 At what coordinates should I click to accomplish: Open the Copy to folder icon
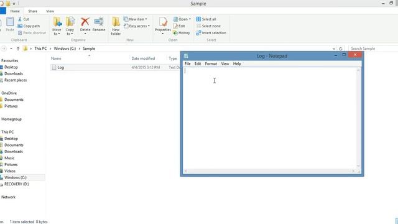pos(70,22)
